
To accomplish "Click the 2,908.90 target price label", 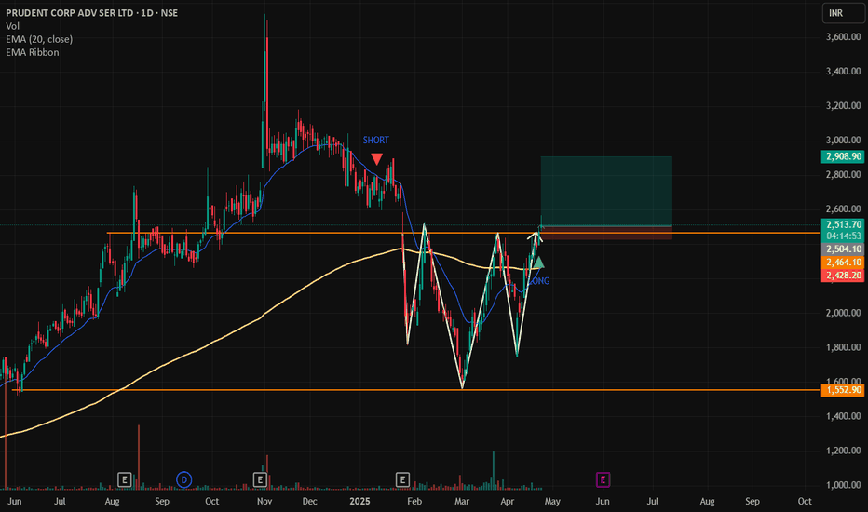I will coord(842,156).
